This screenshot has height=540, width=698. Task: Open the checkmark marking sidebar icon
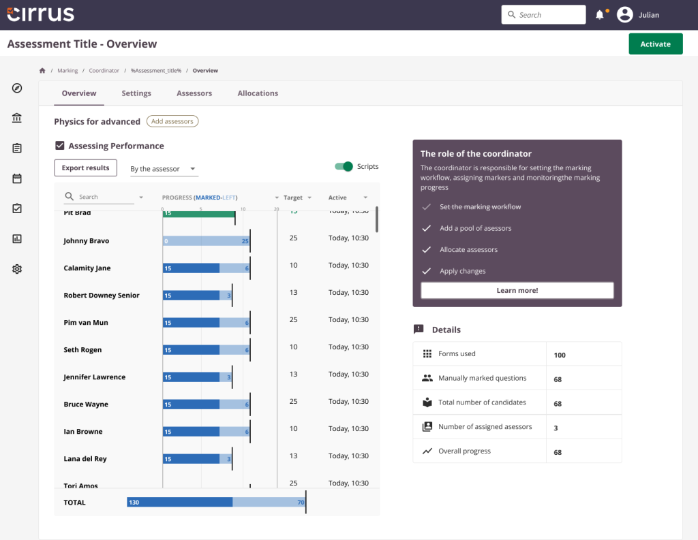pos(17,208)
